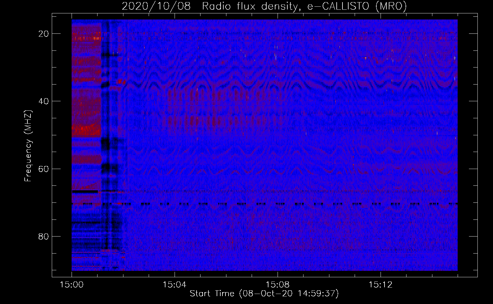This screenshot has width=493, height=304.
Task: Click the 20 MHz frequency tick label
Action: pyautogui.click(x=44, y=34)
